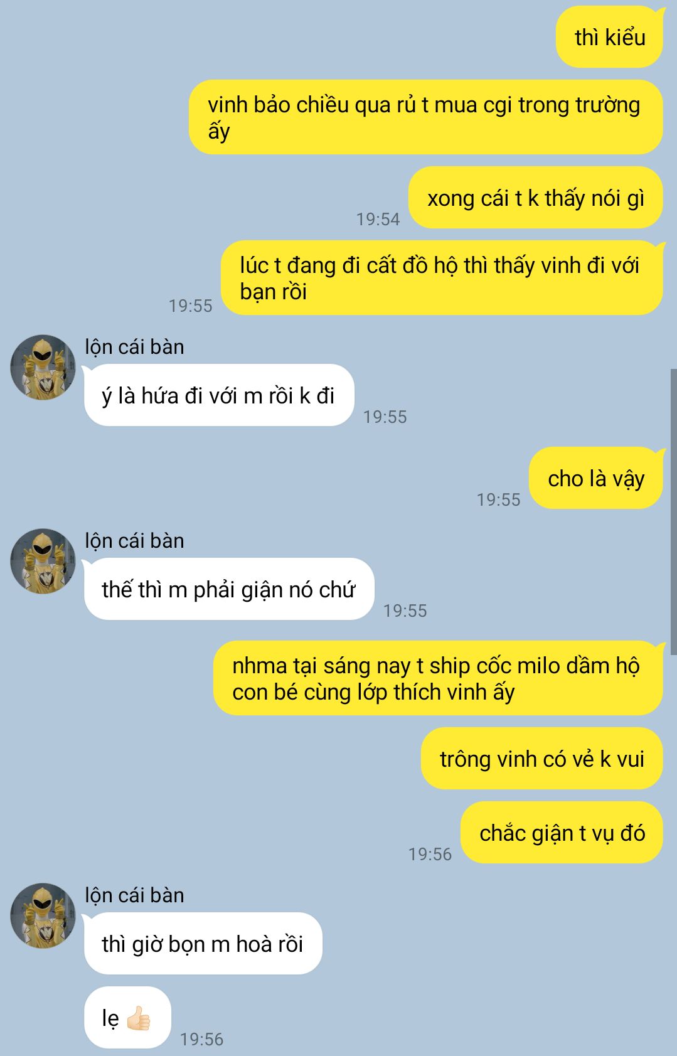Image resolution: width=677 pixels, height=1056 pixels.
Task: Click the white "thế thì m phải giận nó chứ" bubble
Action: [x=229, y=589]
